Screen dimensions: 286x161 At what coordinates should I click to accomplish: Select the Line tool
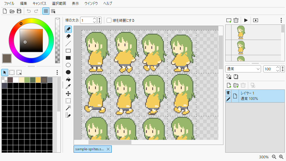(68, 44)
